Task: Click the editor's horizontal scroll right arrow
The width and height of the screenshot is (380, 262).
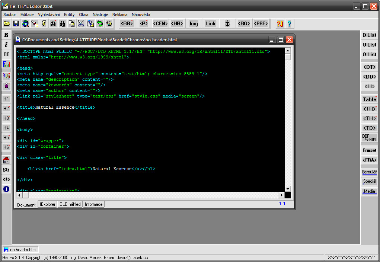Action: pos(281,195)
